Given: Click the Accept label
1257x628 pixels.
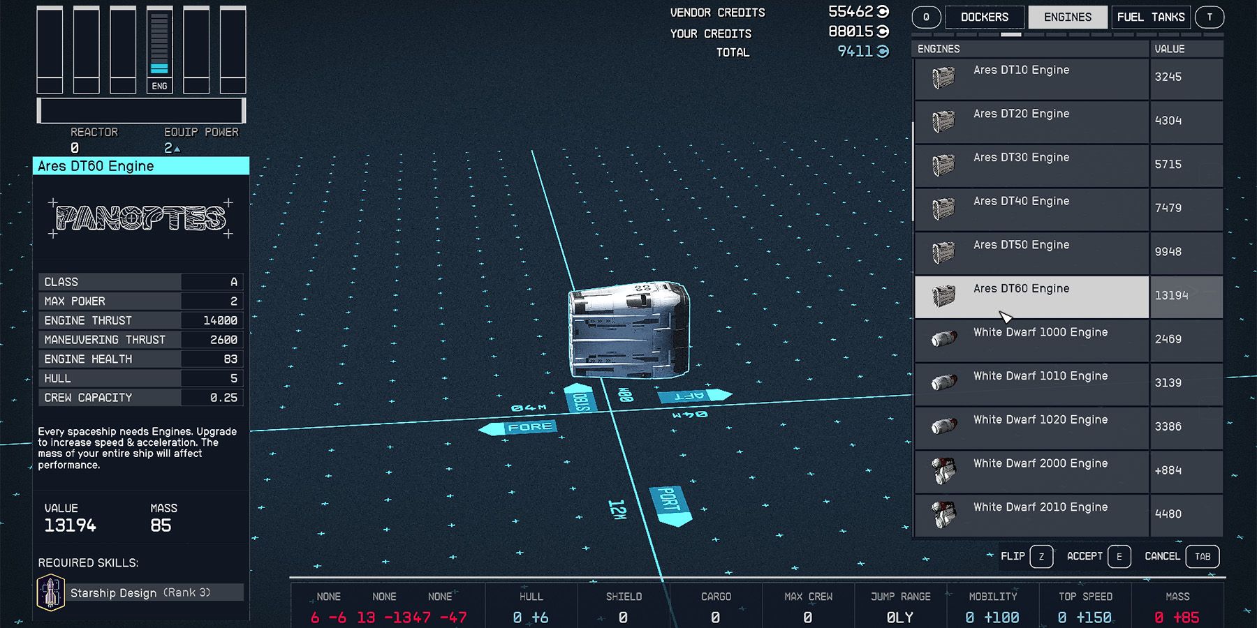Looking at the screenshot, I should pyautogui.click(x=1085, y=556).
